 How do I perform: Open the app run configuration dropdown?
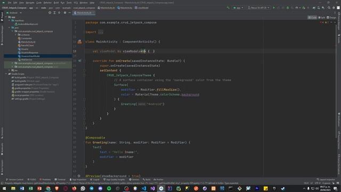point(238,7)
